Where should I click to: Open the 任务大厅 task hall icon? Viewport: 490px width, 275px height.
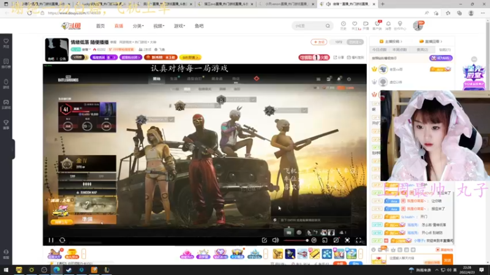pos(55,254)
